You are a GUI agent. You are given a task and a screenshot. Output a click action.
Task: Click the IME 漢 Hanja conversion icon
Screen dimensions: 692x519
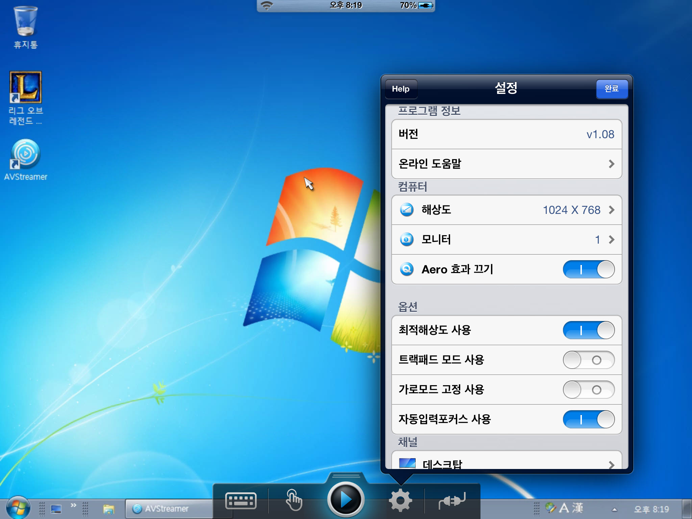click(x=577, y=508)
